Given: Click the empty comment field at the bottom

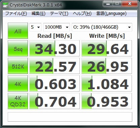Looking at the screenshot, I should [70, 117].
